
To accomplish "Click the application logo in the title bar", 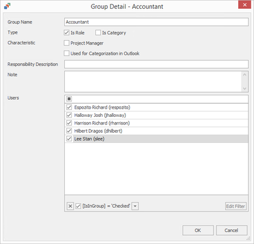I will (7, 6).
